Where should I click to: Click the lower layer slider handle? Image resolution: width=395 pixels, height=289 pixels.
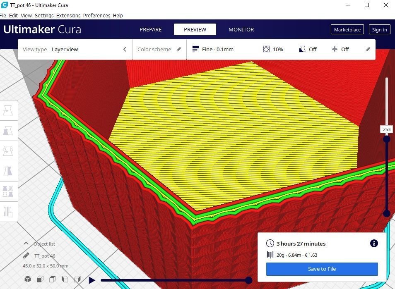387,213
